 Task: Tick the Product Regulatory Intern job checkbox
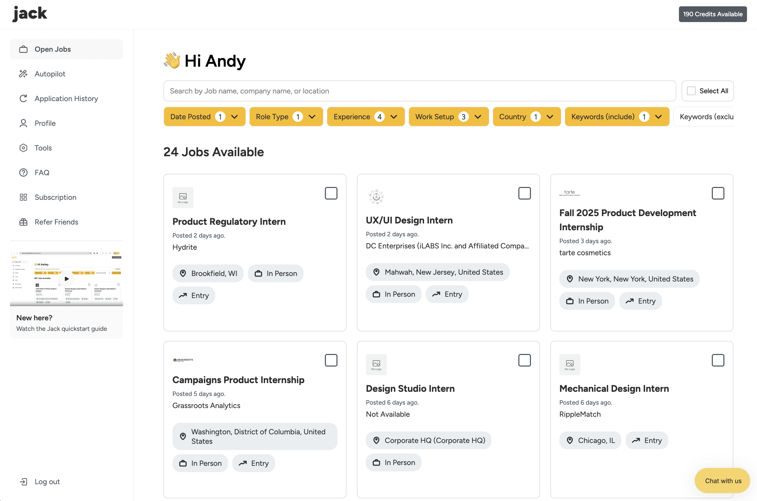click(x=331, y=193)
